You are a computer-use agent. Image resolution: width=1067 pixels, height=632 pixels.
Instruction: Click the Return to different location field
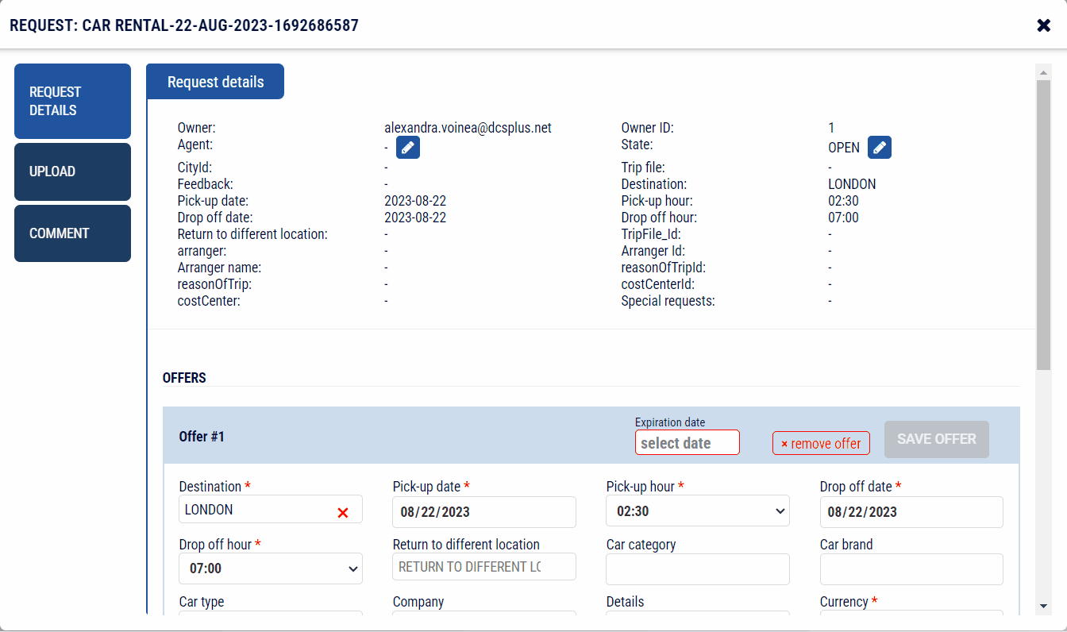click(x=483, y=566)
